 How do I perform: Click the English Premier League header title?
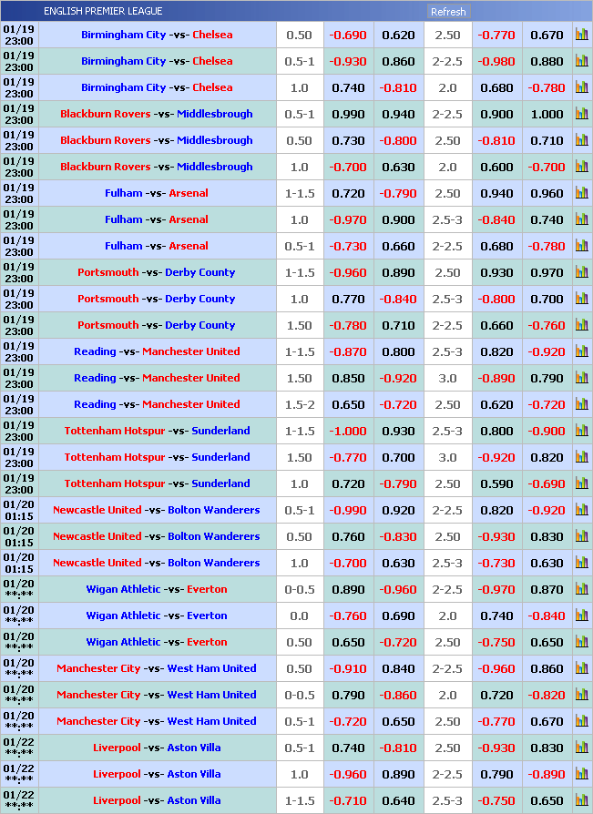103,11
